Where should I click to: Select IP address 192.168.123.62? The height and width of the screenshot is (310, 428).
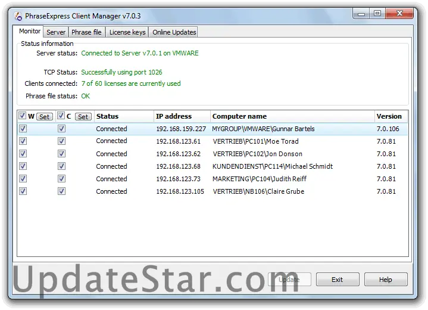pos(178,154)
